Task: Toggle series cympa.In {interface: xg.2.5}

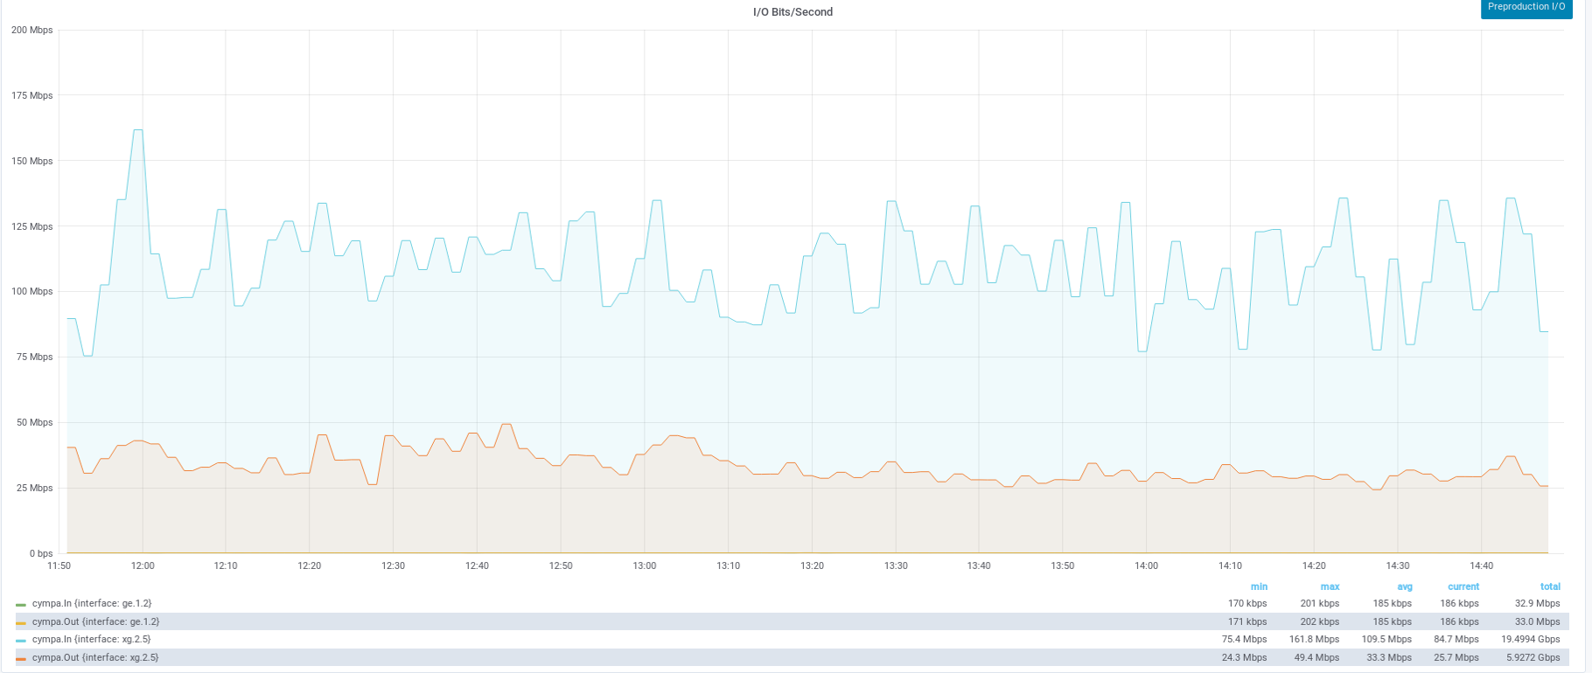Action: click(x=91, y=640)
